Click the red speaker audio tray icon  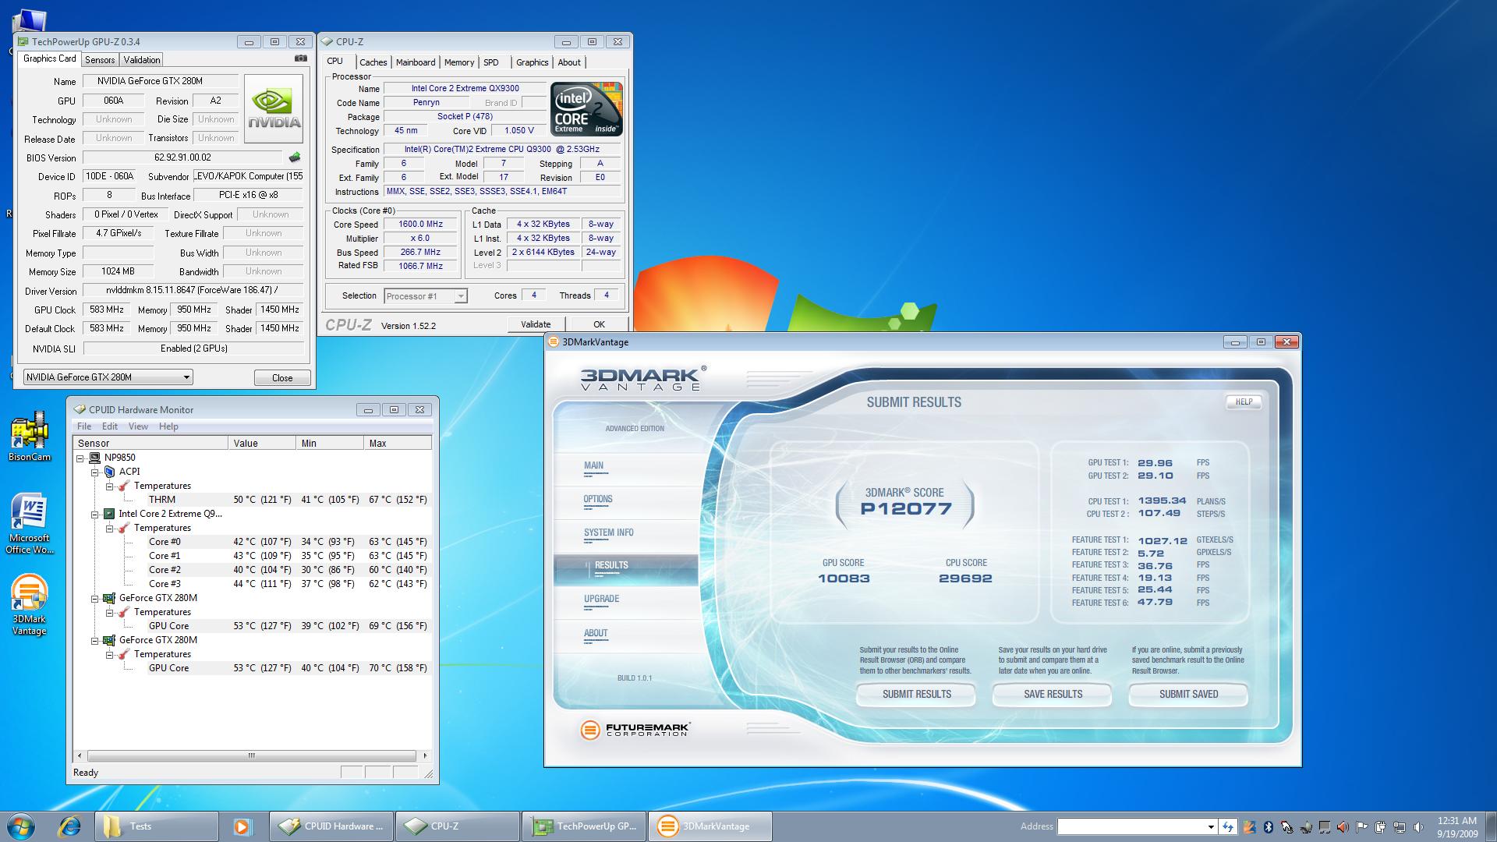pyautogui.click(x=1343, y=827)
